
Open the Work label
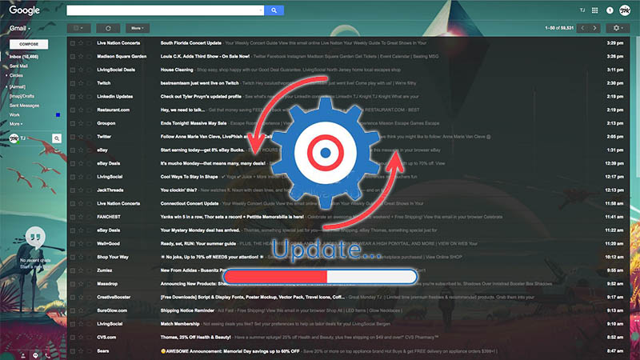point(14,114)
